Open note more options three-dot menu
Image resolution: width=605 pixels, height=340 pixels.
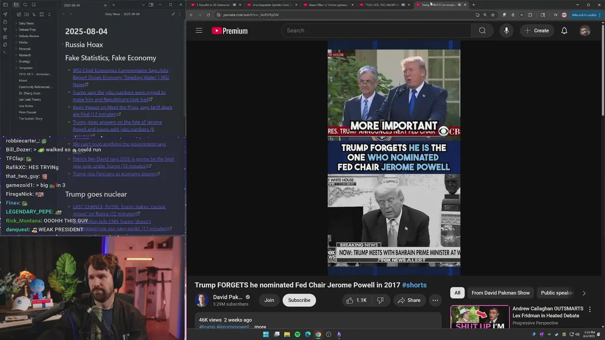click(x=181, y=14)
